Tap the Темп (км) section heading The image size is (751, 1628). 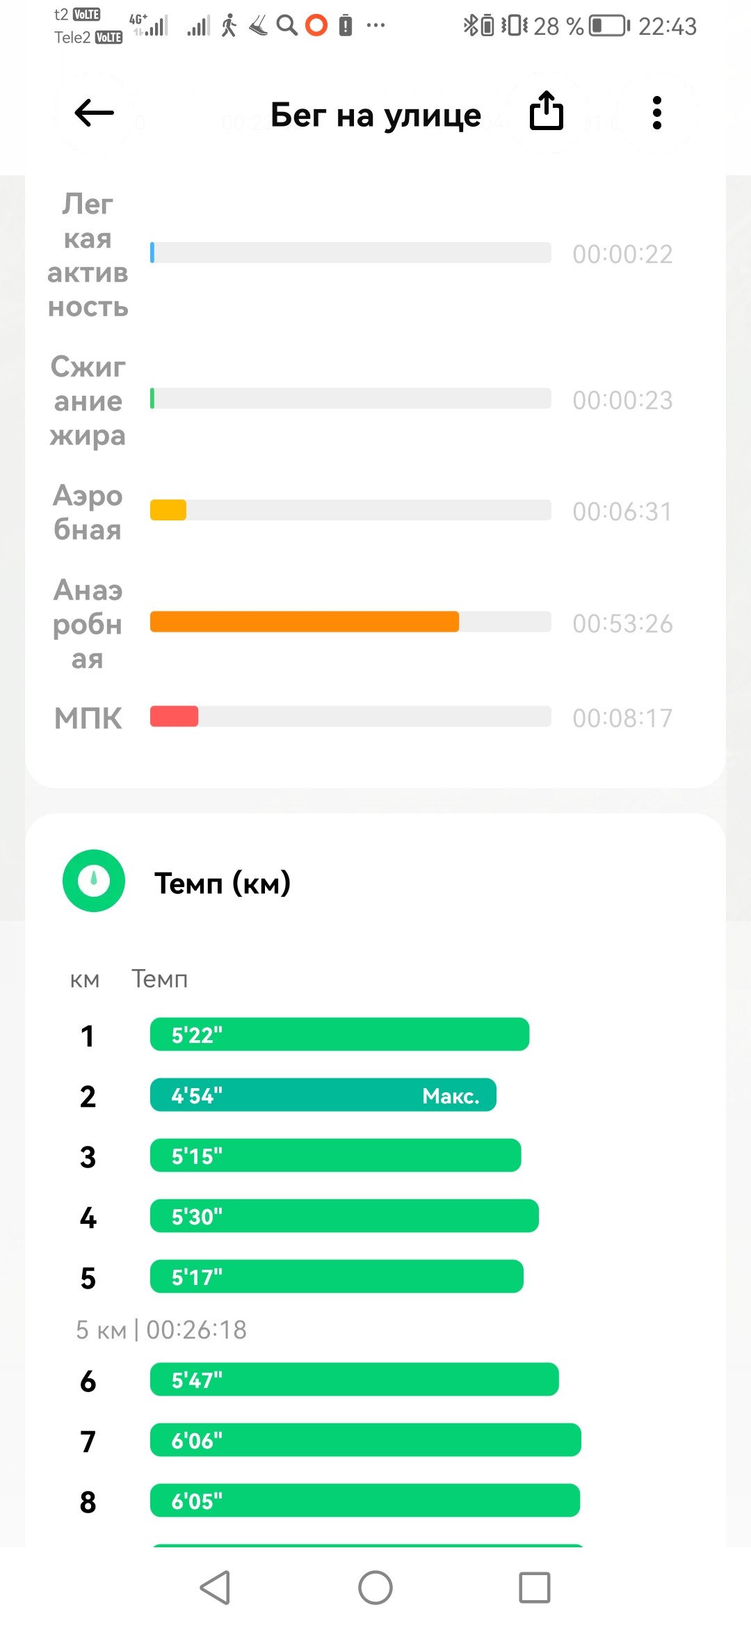[x=223, y=882]
